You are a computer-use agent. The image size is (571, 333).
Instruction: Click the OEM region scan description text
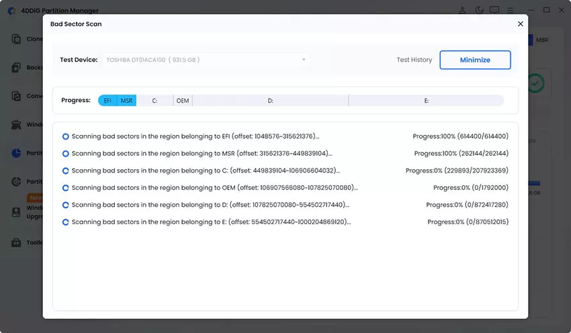point(214,187)
